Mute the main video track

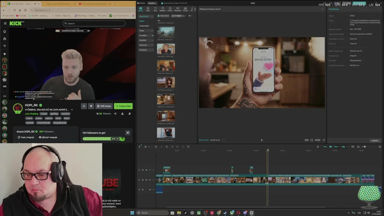click(150, 180)
